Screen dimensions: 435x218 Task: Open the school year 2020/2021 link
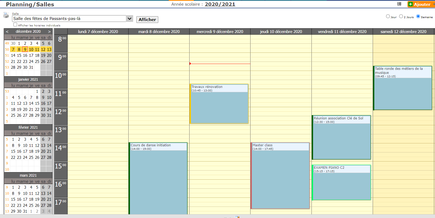220,4
